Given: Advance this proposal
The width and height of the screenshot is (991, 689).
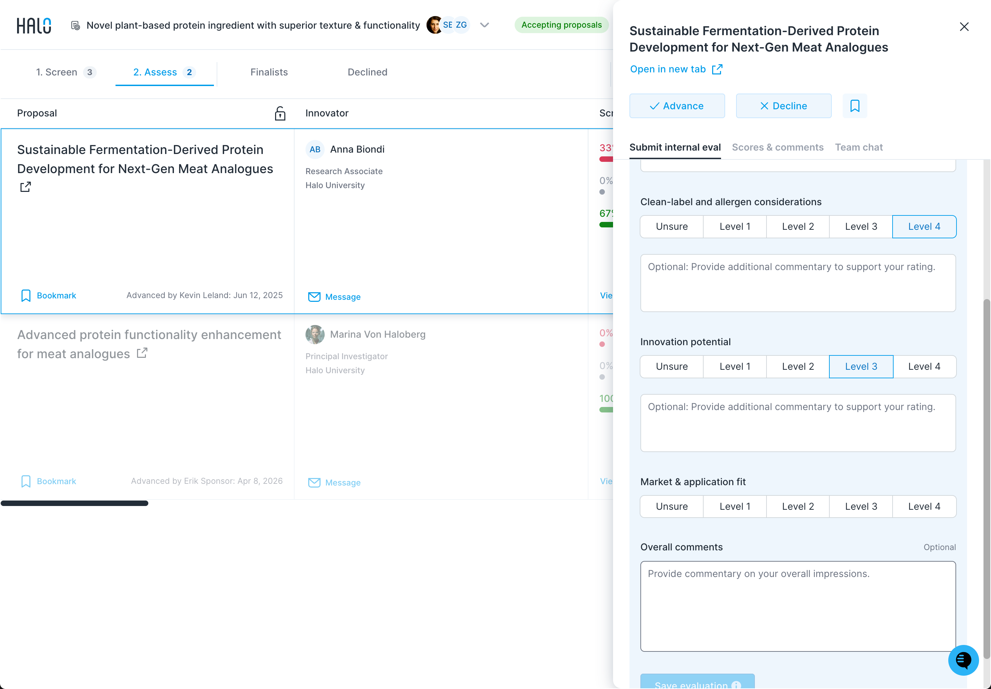Looking at the screenshot, I should point(677,106).
